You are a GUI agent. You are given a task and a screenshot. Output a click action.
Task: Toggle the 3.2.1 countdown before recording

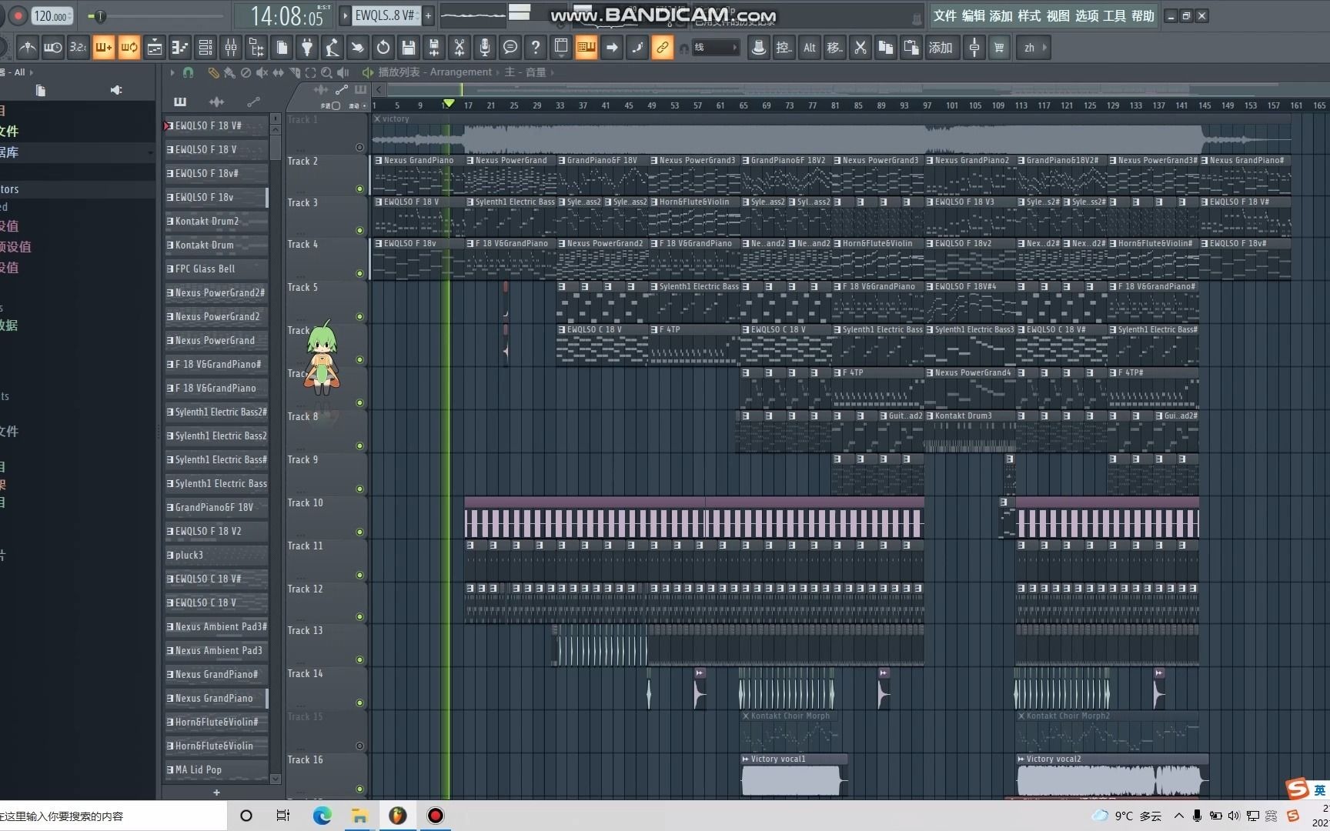click(x=78, y=48)
